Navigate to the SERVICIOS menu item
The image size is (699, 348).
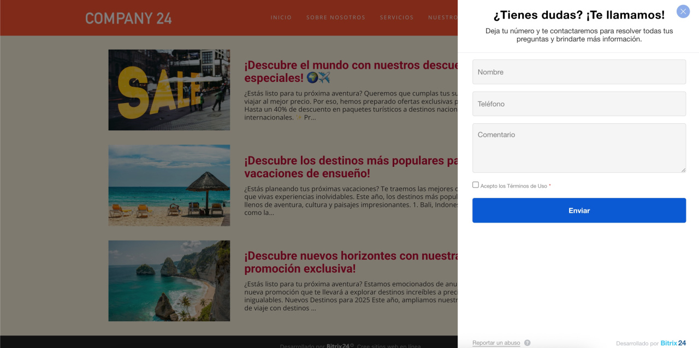click(x=396, y=17)
